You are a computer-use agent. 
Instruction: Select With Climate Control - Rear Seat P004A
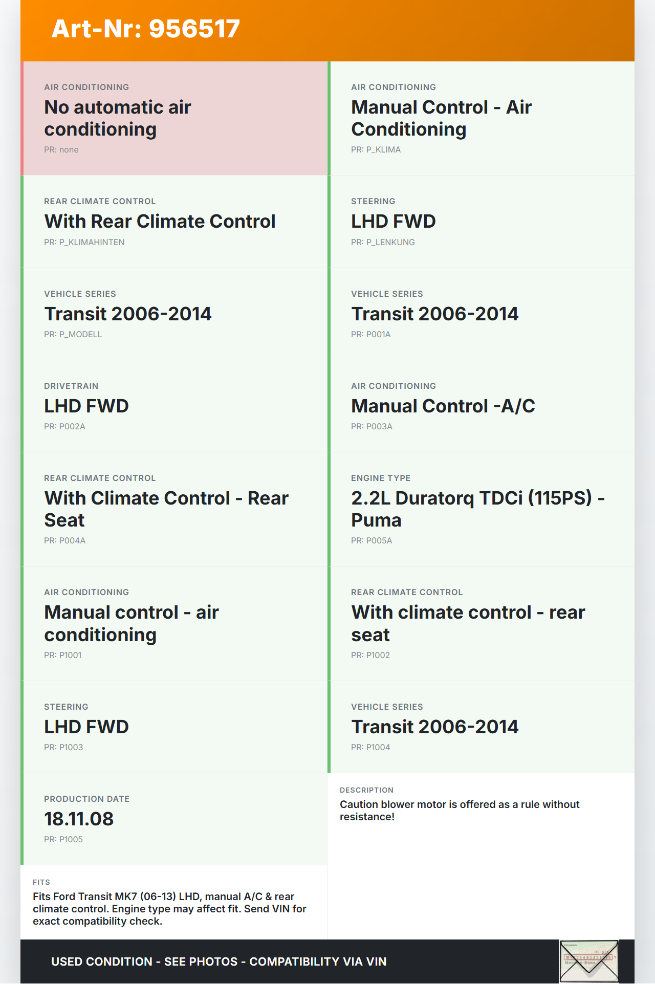pos(174,509)
